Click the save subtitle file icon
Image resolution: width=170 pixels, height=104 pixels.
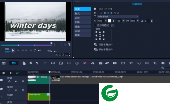pos(96,49)
